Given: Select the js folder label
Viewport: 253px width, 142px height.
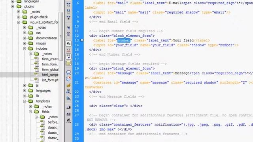Looking at the screenshot, I should (37, 85).
